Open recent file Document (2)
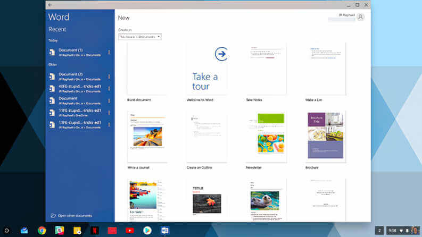The width and height of the screenshot is (422, 237). click(79, 77)
